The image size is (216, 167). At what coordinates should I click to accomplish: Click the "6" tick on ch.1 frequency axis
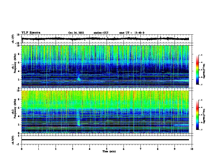coord(19,62)
